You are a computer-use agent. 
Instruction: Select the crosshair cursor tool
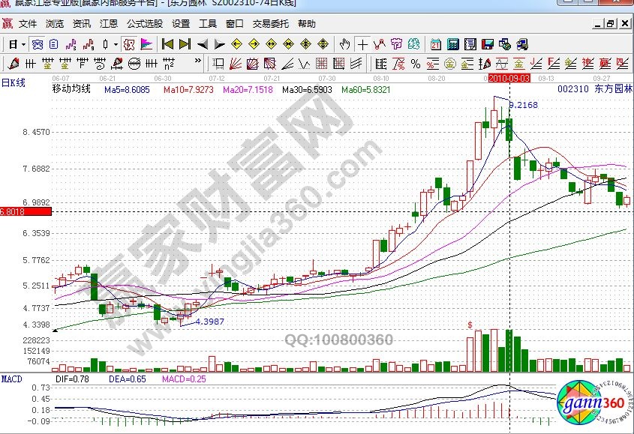(363, 44)
